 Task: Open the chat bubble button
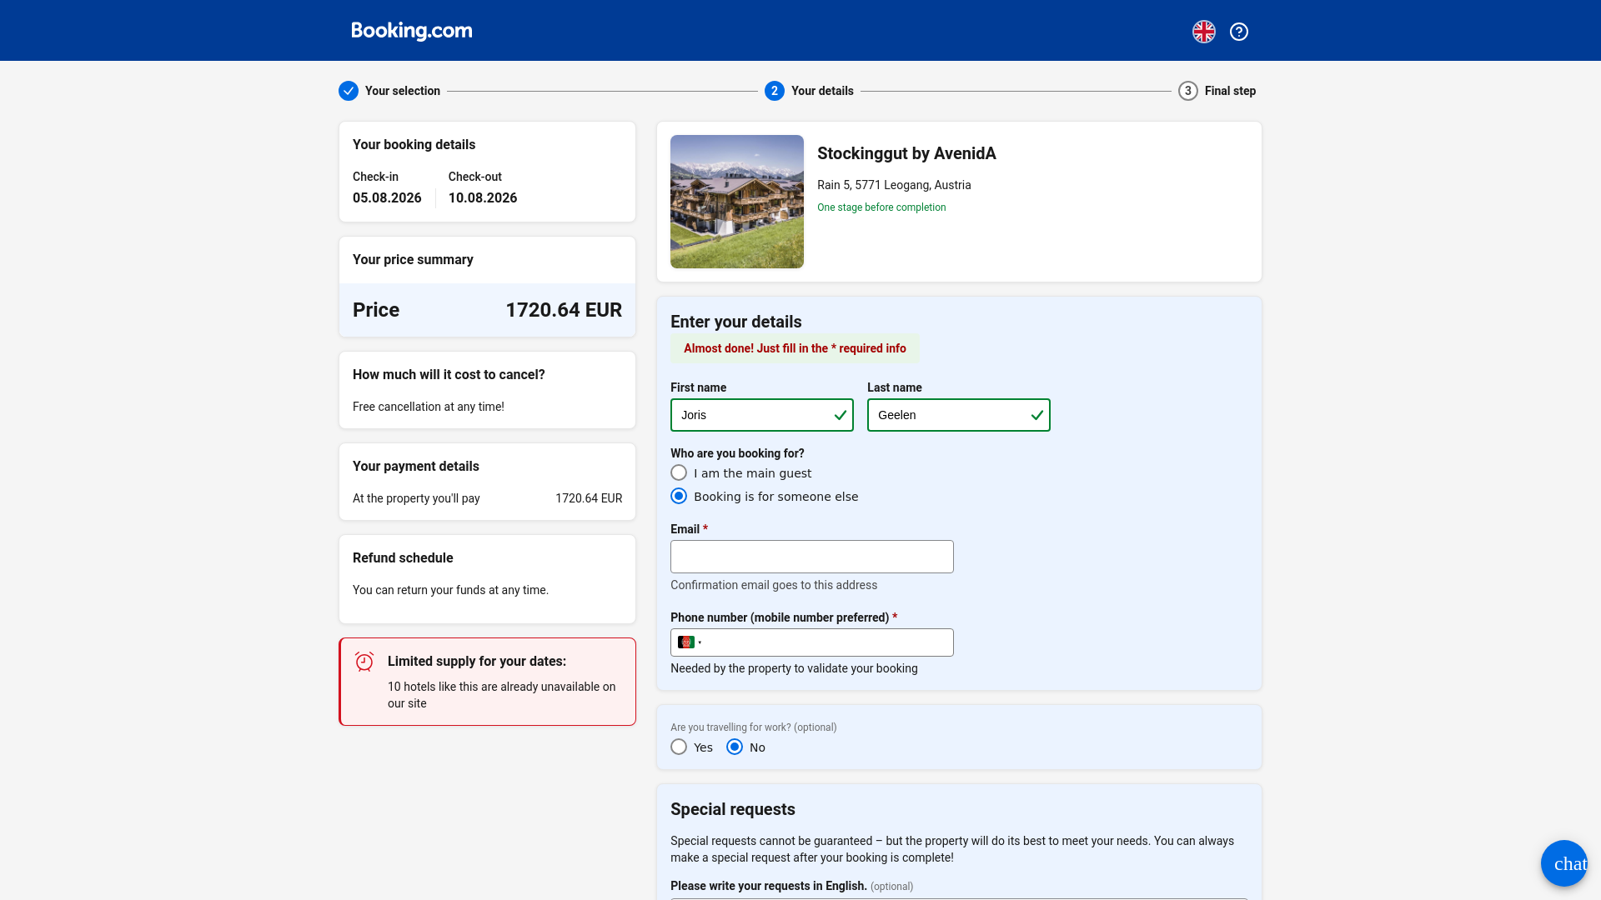pos(1564,863)
